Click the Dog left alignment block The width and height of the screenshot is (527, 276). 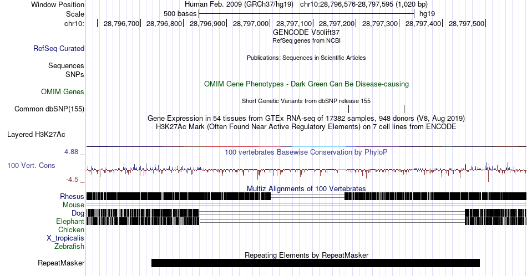(143, 213)
